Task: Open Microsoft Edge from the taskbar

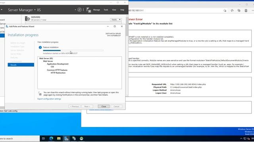Action: [x=51, y=138]
